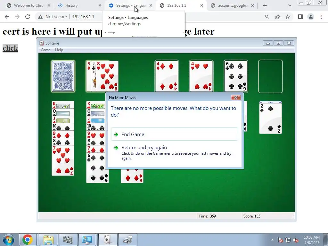Go forward in Chrome
The height and width of the screenshot is (246, 328).
[x=17, y=17]
